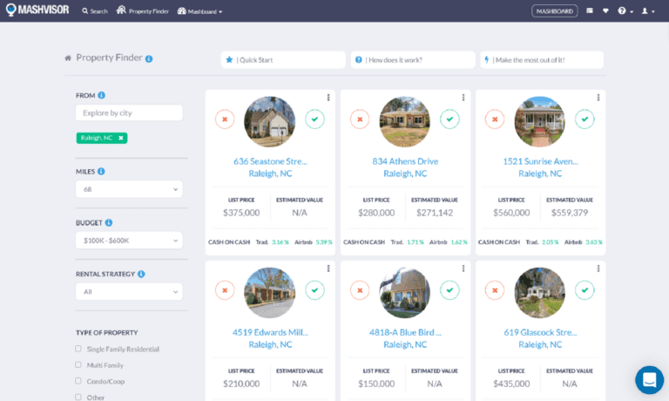669x401 pixels.
Task: Open the 4519 Edwards Mill property link
Action: tap(270, 332)
